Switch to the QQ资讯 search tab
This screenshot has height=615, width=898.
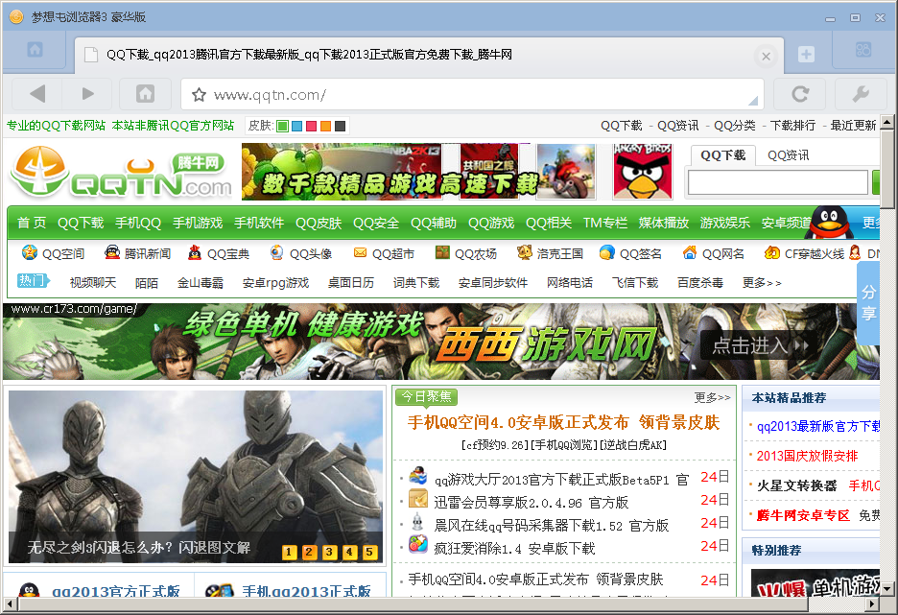788,155
